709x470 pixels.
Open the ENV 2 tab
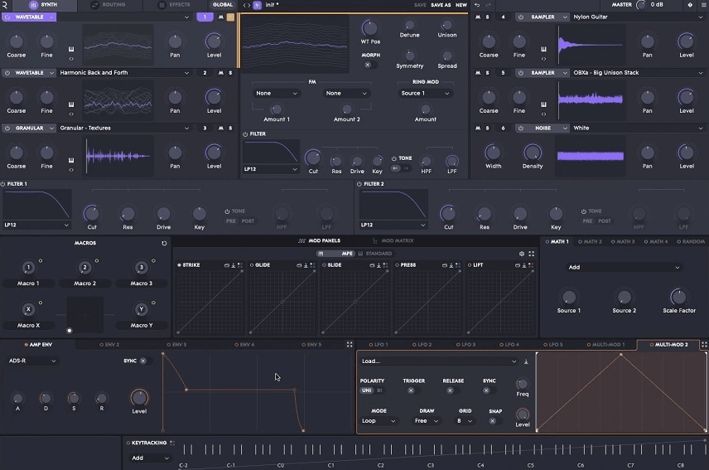(x=109, y=344)
